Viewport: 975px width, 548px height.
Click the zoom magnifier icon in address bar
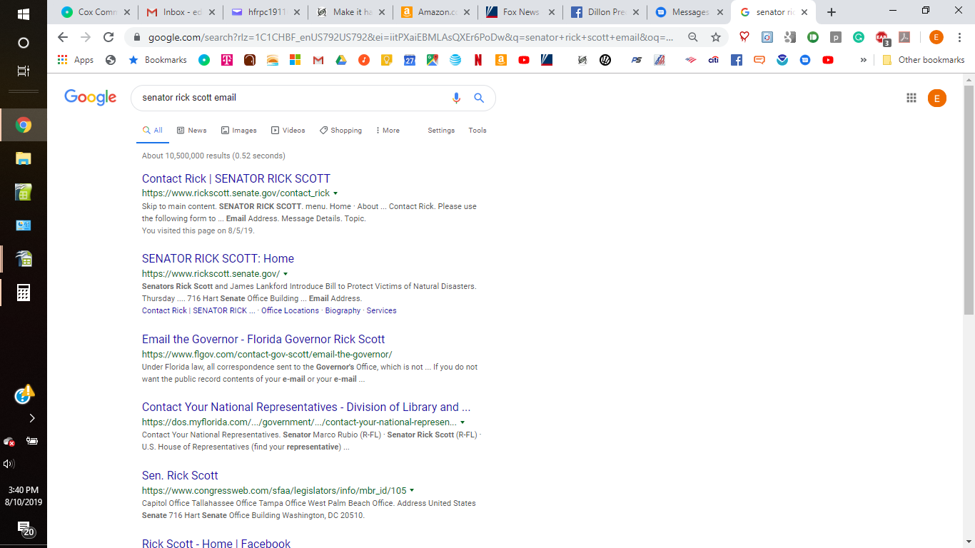coord(693,37)
